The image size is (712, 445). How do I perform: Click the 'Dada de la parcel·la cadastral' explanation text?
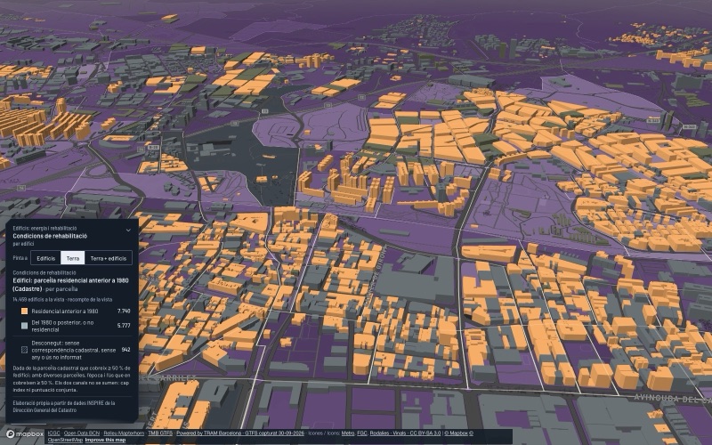click(71, 379)
